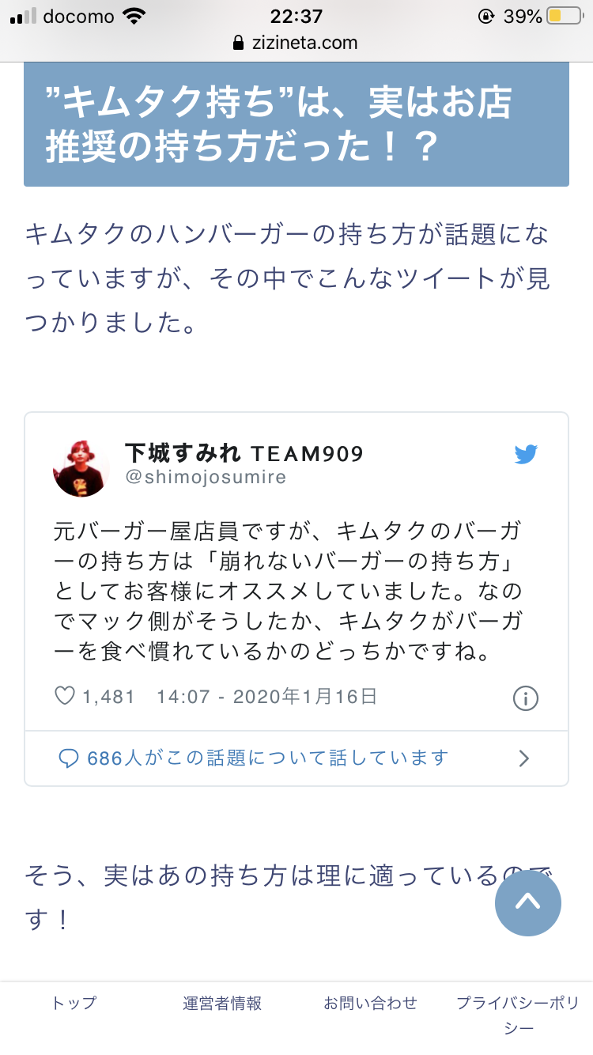The image size is (593, 1055).
Task: Open the 運営者情報 footer item
Action: pyautogui.click(x=222, y=1003)
